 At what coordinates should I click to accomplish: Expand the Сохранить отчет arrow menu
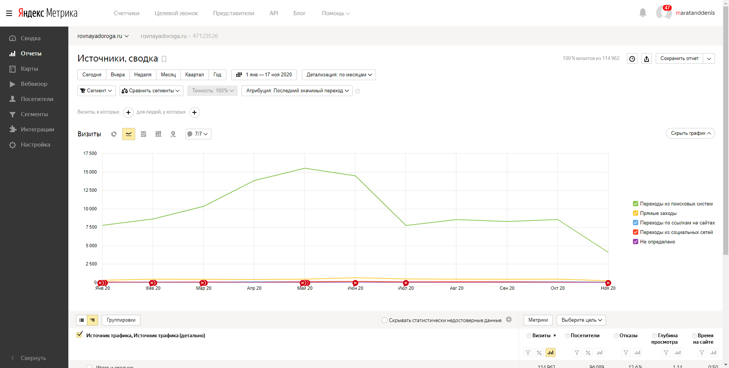tap(709, 58)
